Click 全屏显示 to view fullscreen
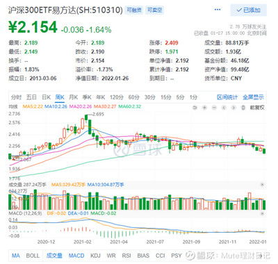This screenshot has width=278, height=264. pyautogui.click(x=253, y=97)
